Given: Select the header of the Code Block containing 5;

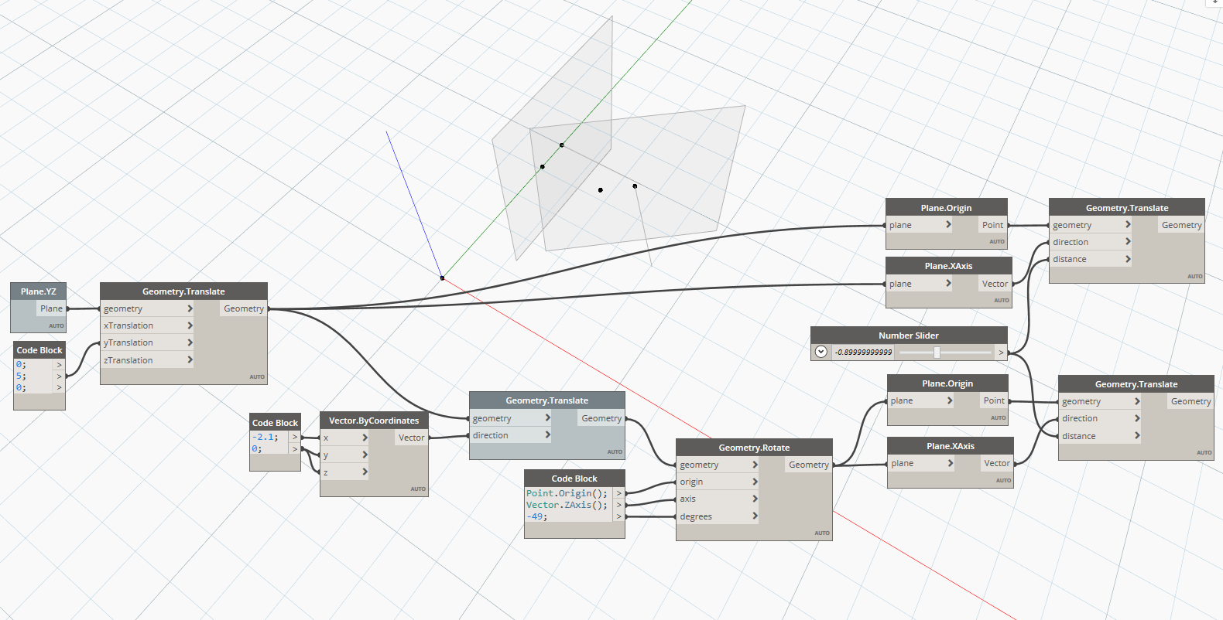Looking at the screenshot, I should tap(39, 350).
